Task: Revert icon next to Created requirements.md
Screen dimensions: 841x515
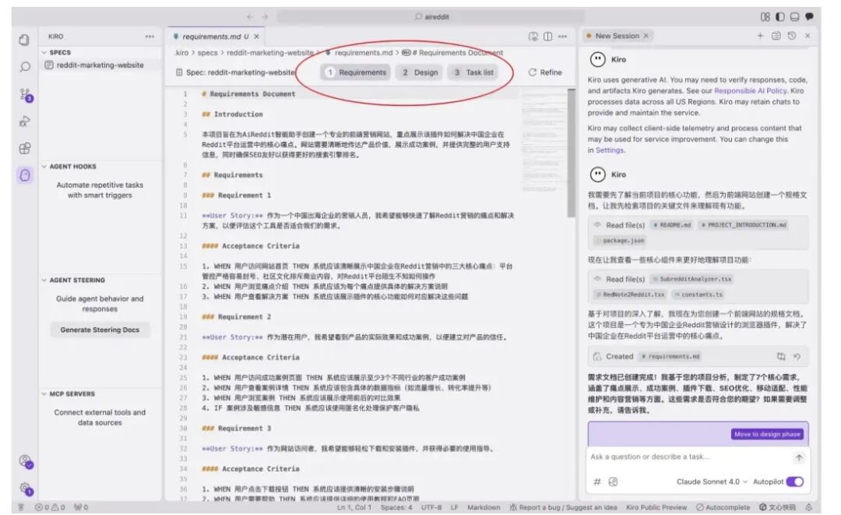Action: tap(797, 356)
